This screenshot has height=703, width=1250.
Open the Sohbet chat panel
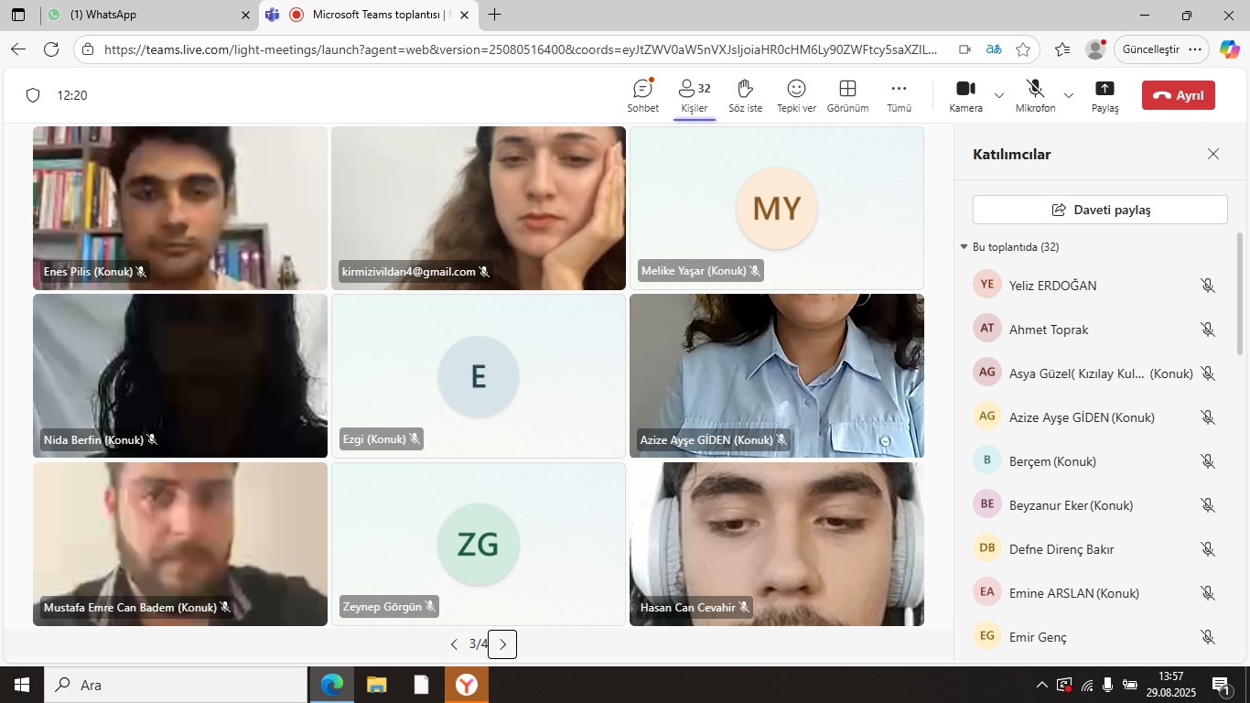coord(642,95)
